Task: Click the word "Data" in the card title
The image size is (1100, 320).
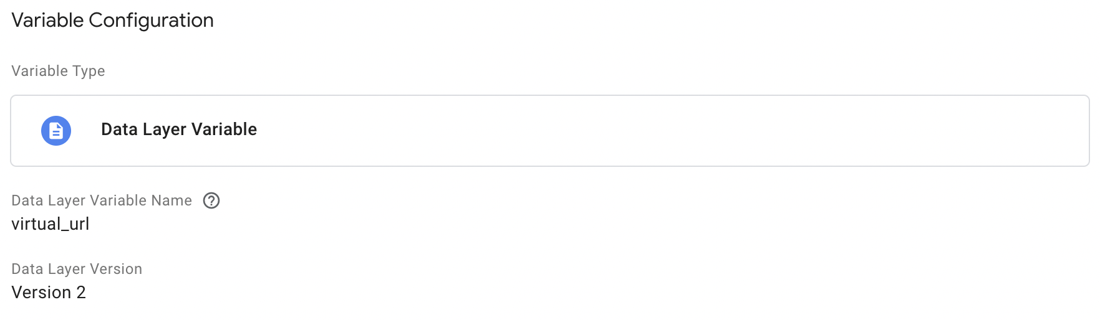Action: coord(119,129)
